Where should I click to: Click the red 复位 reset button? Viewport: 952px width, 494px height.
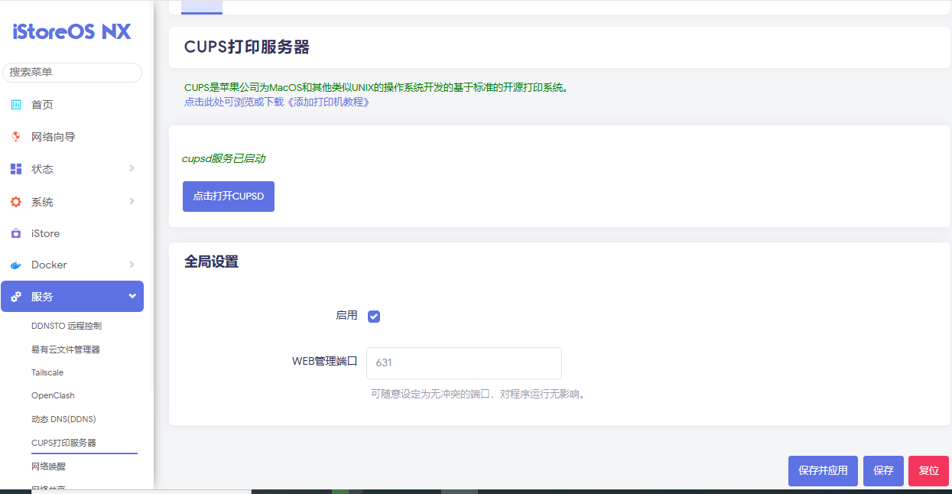click(928, 471)
